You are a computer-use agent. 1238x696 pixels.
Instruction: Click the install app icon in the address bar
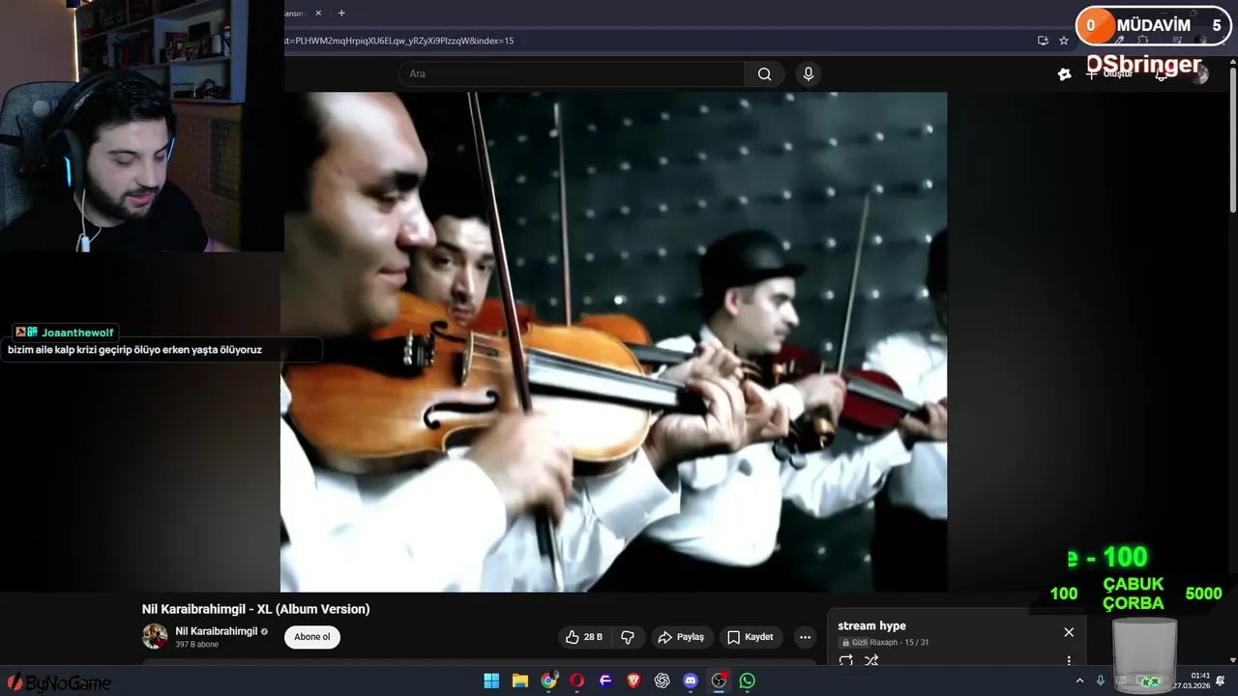tap(1043, 41)
